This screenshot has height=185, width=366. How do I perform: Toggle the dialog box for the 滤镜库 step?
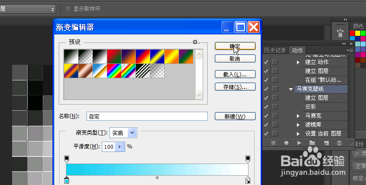pos(275,125)
